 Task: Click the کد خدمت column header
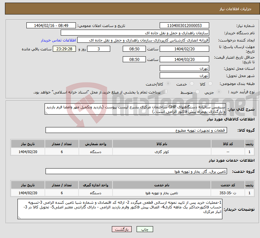point(228,185)
